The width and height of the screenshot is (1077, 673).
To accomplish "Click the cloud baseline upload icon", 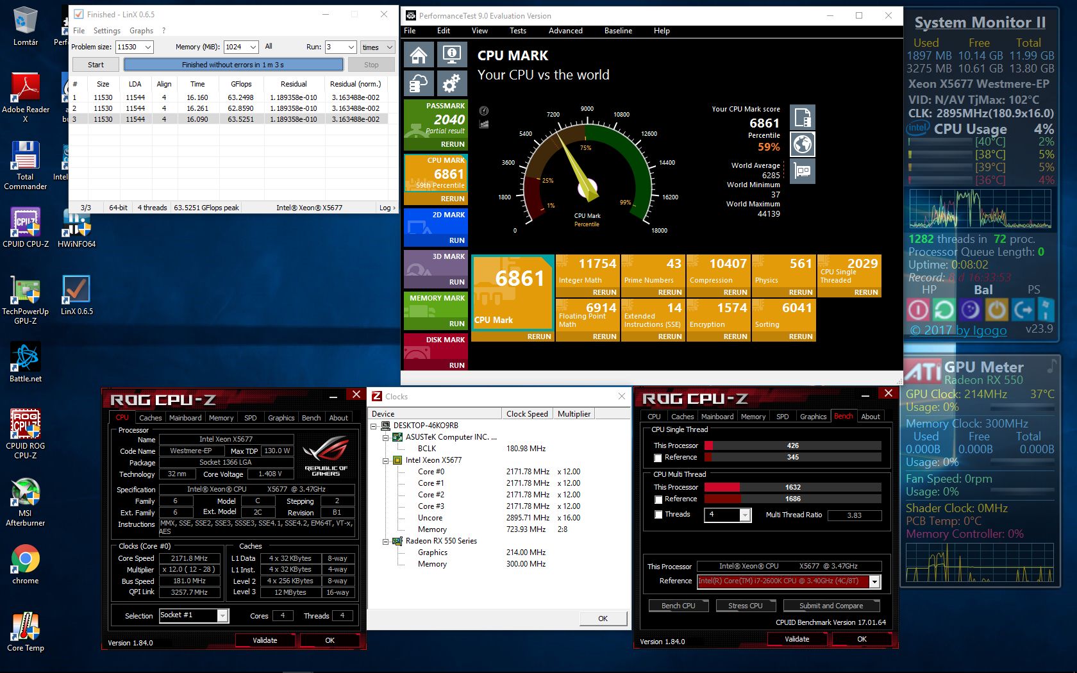I will click(x=419, y=83).
